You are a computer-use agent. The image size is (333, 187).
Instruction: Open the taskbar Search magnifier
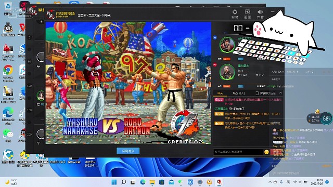(x=123, y=182)
